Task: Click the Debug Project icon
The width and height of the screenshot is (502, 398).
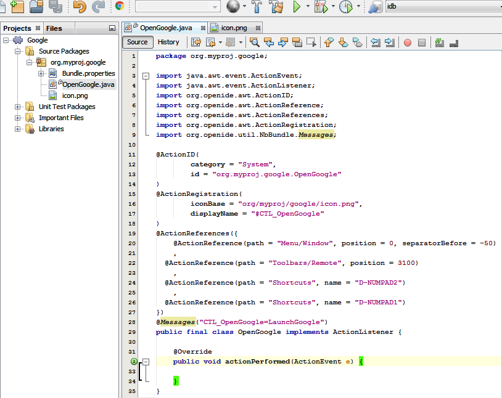Action: tap(320, 7)
